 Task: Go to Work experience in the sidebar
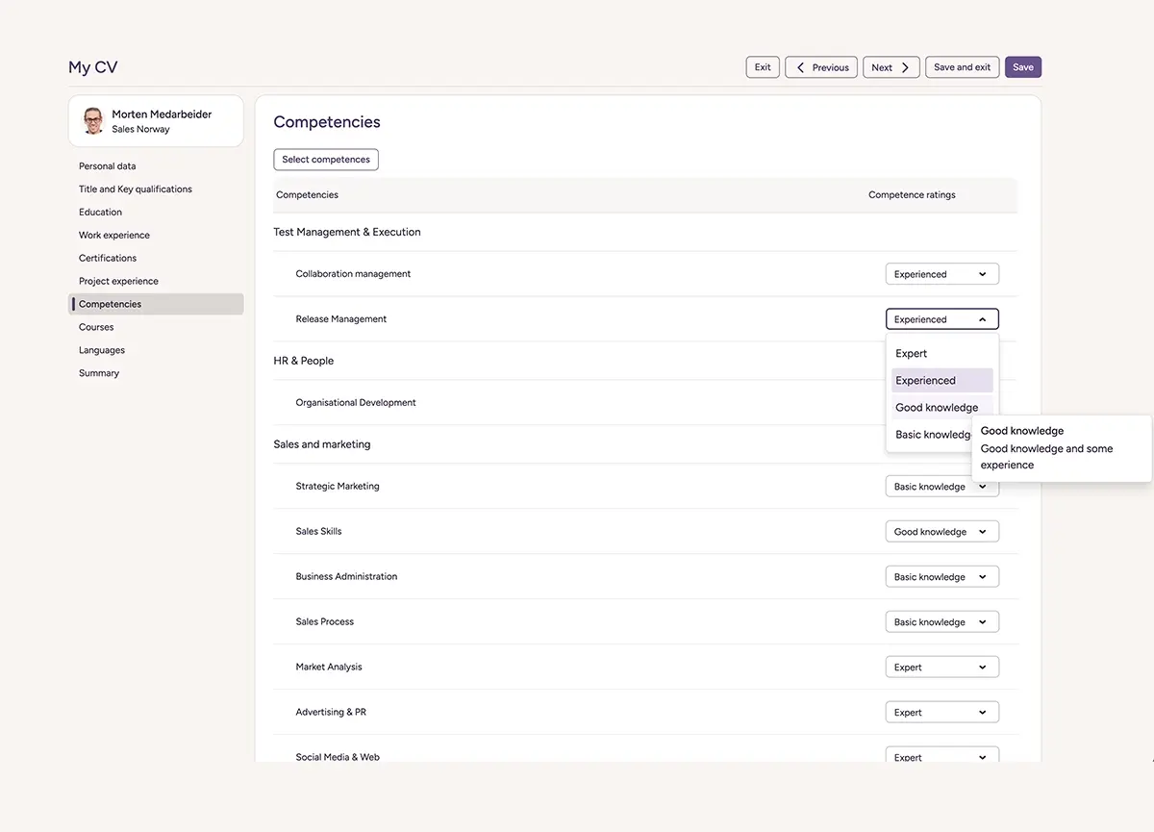[x=114, y=235]
